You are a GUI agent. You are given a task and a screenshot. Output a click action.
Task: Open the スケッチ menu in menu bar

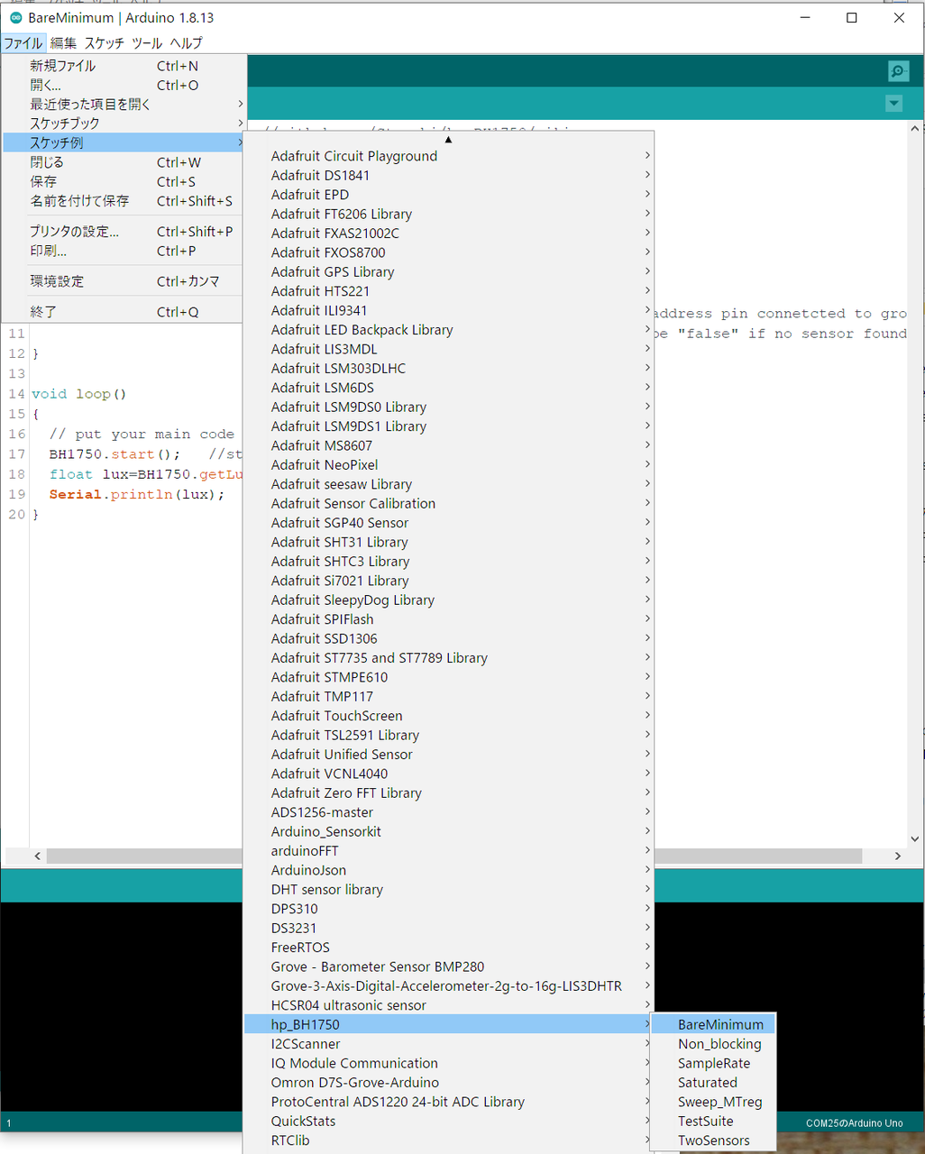[x=104, y=42]
